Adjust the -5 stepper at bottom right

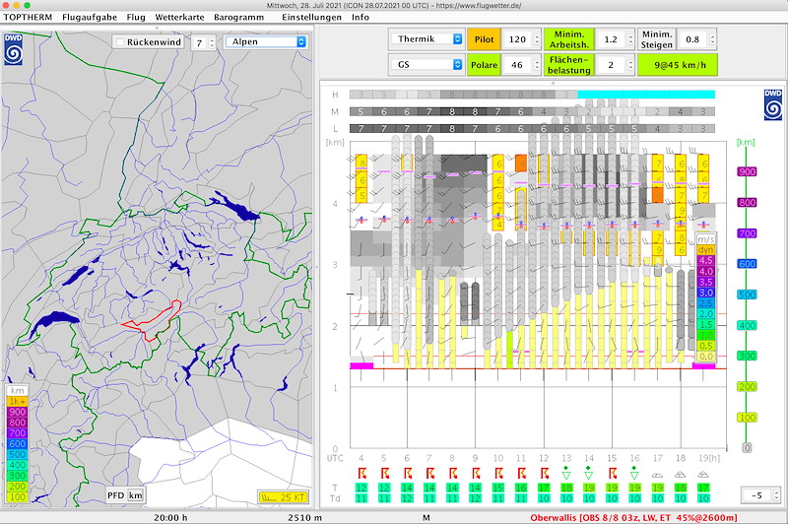click(x=776, y=495)
